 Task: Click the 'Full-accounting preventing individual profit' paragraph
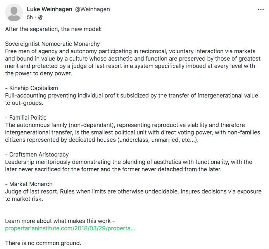(132, 99)
